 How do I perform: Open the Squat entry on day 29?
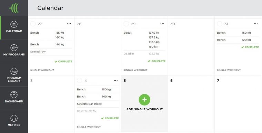[x=144, y=40]
